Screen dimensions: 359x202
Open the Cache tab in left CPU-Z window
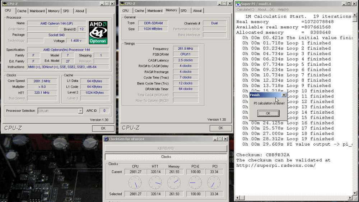22,11
